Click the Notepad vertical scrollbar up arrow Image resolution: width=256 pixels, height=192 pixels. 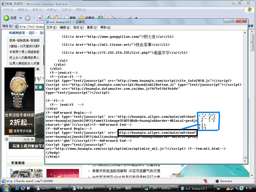[245, 33]
